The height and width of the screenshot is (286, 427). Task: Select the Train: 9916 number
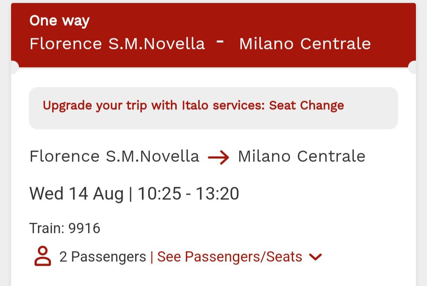tap(65, 228)
